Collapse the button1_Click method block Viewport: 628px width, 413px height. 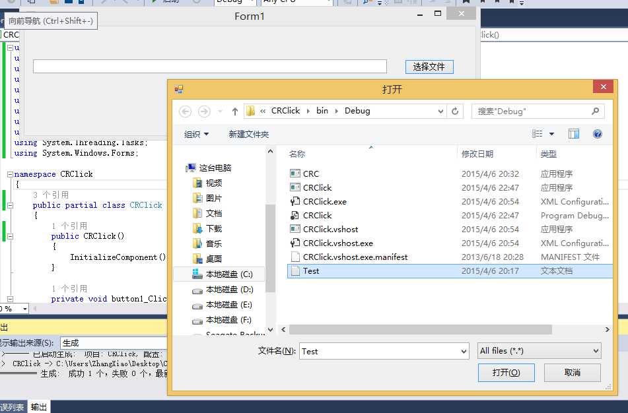click(10, 299)
